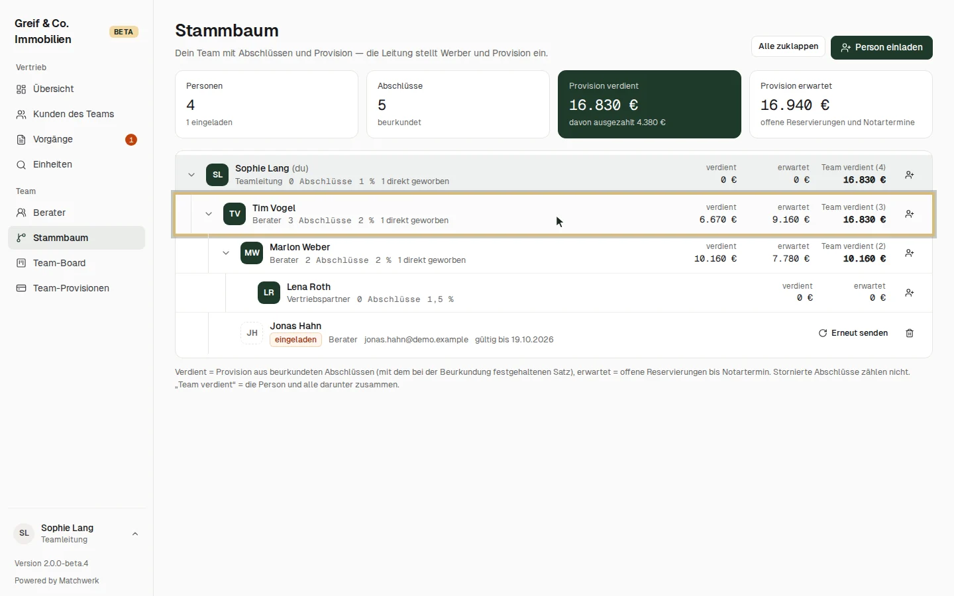Click add-person icon in Tim Vogel row
This screenshot has width=954, height=596.
910,214
